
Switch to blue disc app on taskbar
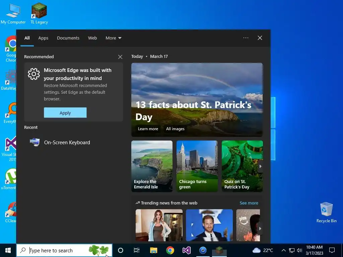click(x=203, y=250)
